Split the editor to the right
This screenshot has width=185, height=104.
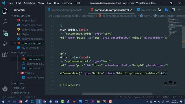pyautogui.click(x=173, y=10)
